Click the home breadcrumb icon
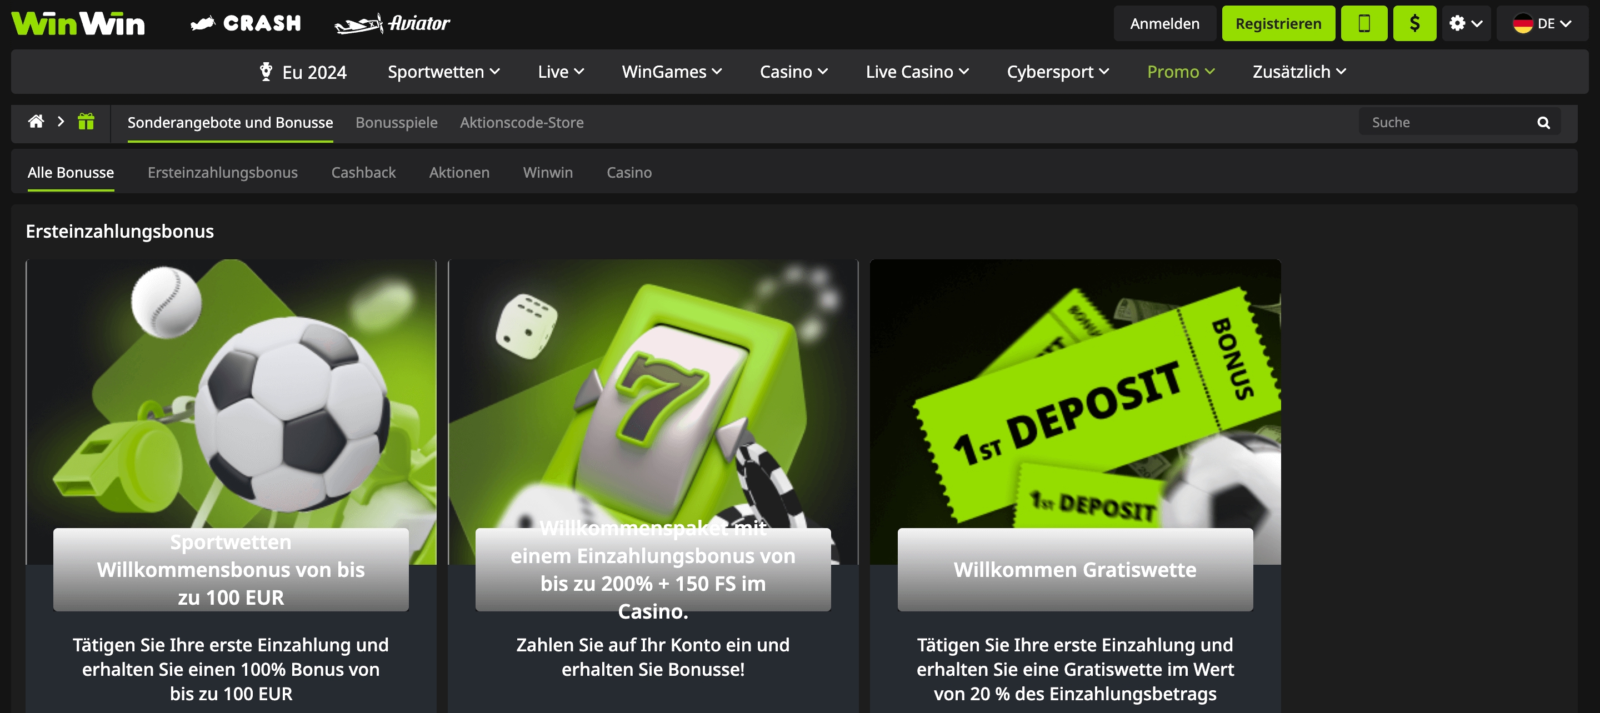The image size is (1600, 713). (x=36, y=122)
